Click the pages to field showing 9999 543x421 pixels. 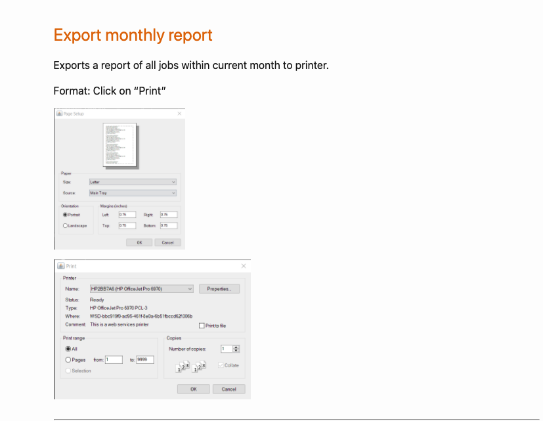(145, 360)
